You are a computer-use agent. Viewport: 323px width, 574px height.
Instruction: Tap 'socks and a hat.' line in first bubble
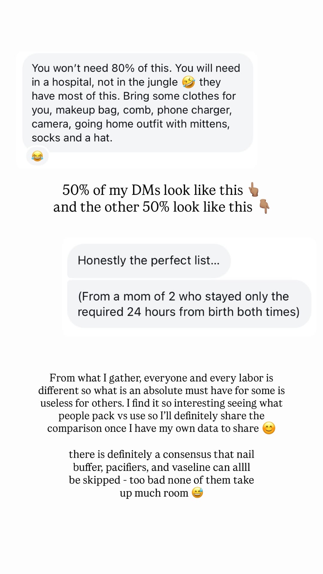click(72, 138)
